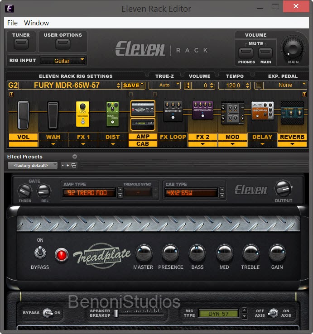Open the SAVE dropdown menu
313x334 pixels.
pos(134,86)
